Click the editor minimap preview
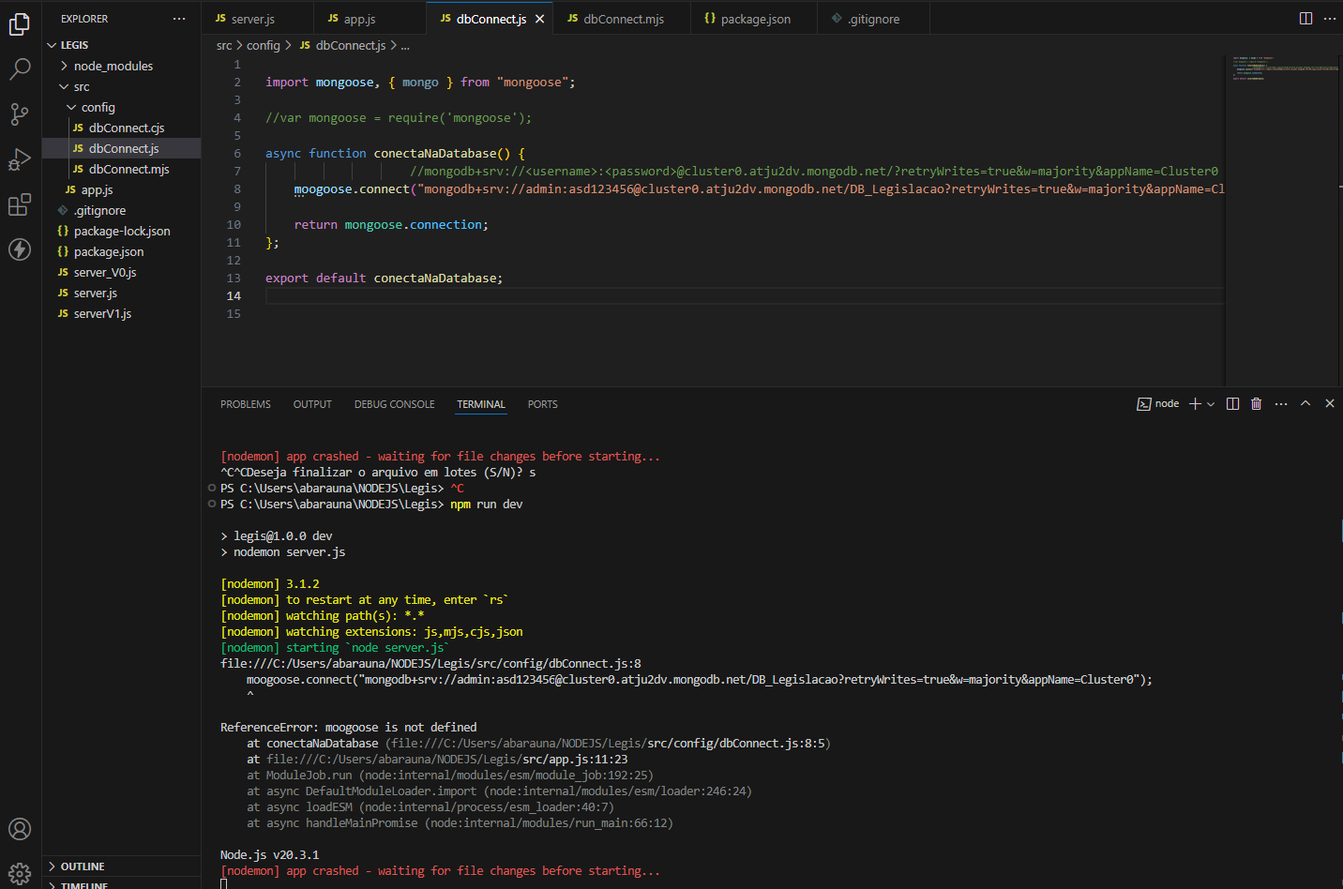Image resolution: width=1343 pixels, height=889 pixels. point(1284,68)
